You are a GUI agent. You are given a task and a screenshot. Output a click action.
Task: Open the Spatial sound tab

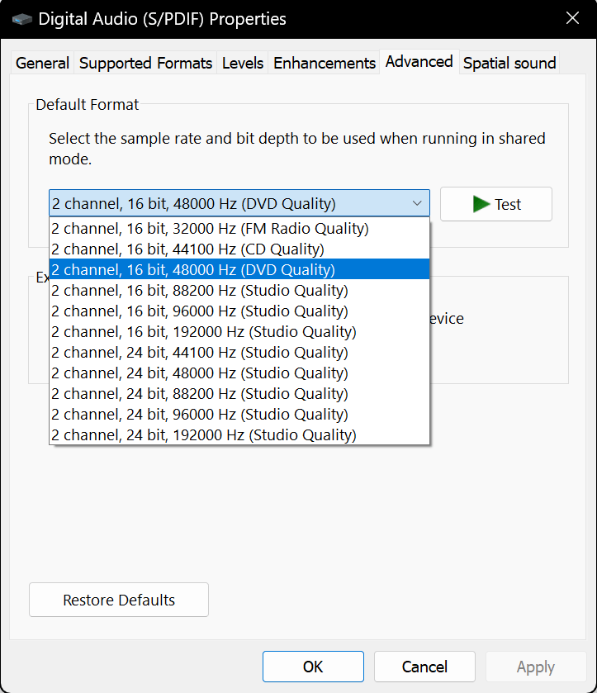pos(509,63)
